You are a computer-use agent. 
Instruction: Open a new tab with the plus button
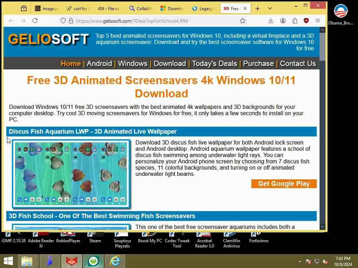coord(258,9)
